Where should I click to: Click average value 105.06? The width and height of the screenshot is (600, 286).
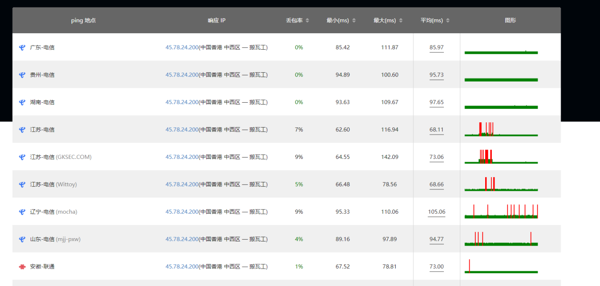point(436,212)
